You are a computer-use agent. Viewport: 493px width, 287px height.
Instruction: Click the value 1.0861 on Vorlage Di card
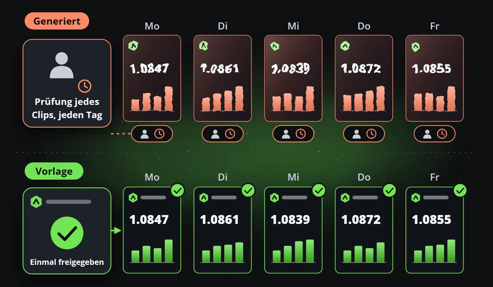point(219,220)
